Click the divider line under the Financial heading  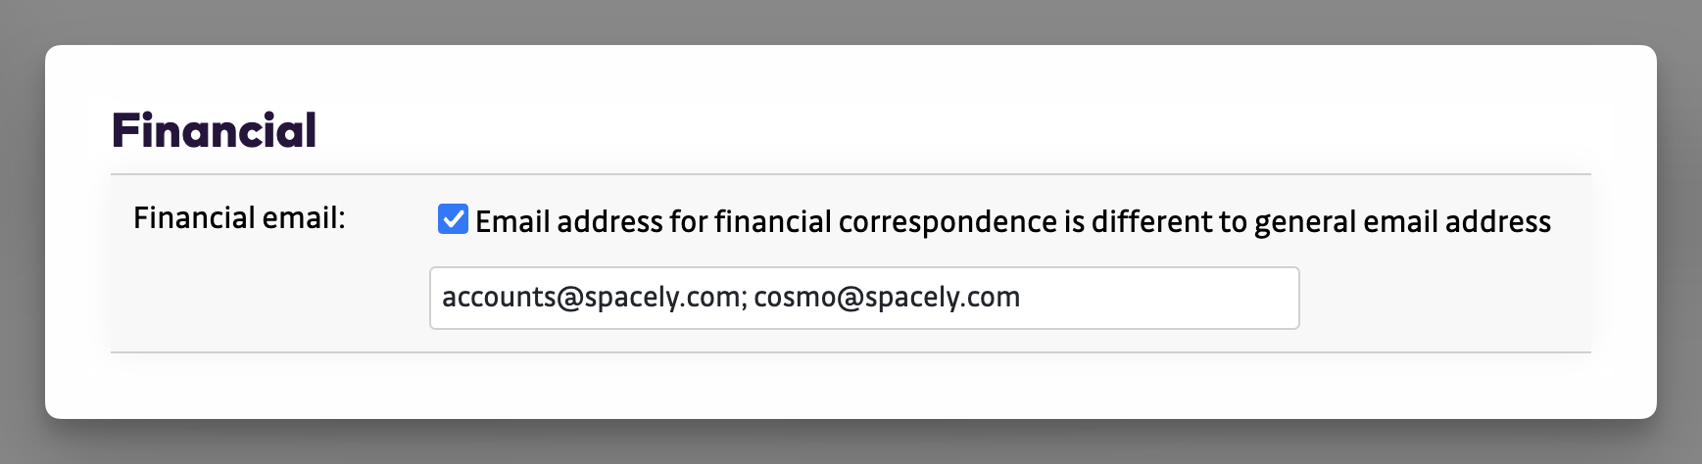click(851, 174)
